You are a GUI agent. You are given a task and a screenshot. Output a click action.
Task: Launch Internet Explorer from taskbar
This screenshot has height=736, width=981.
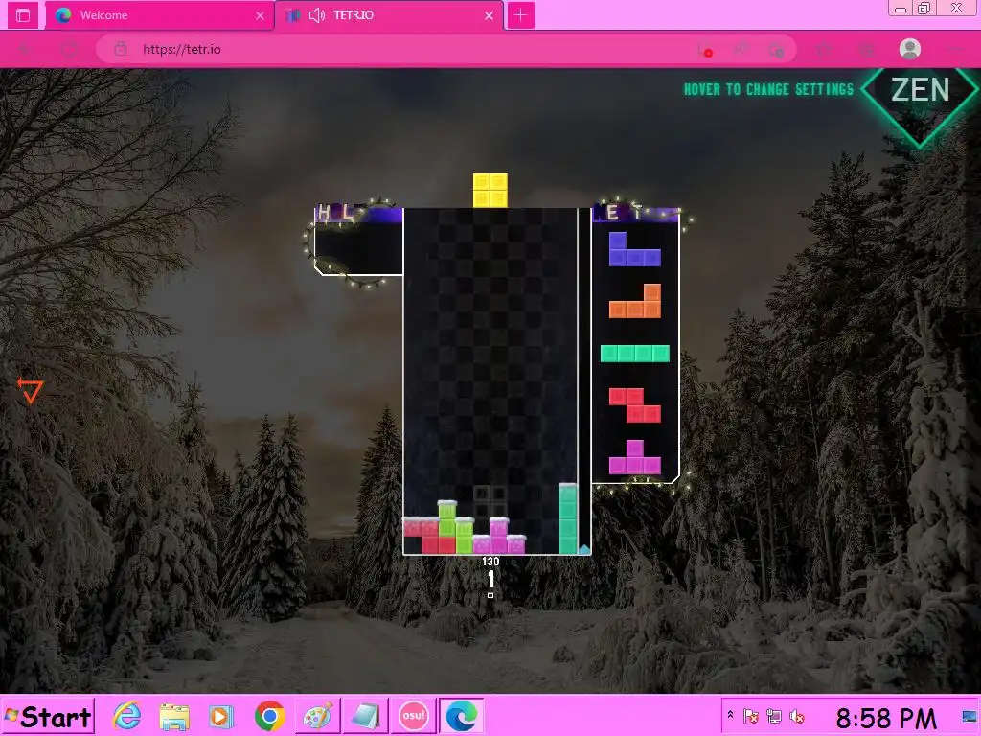(127, 715)
